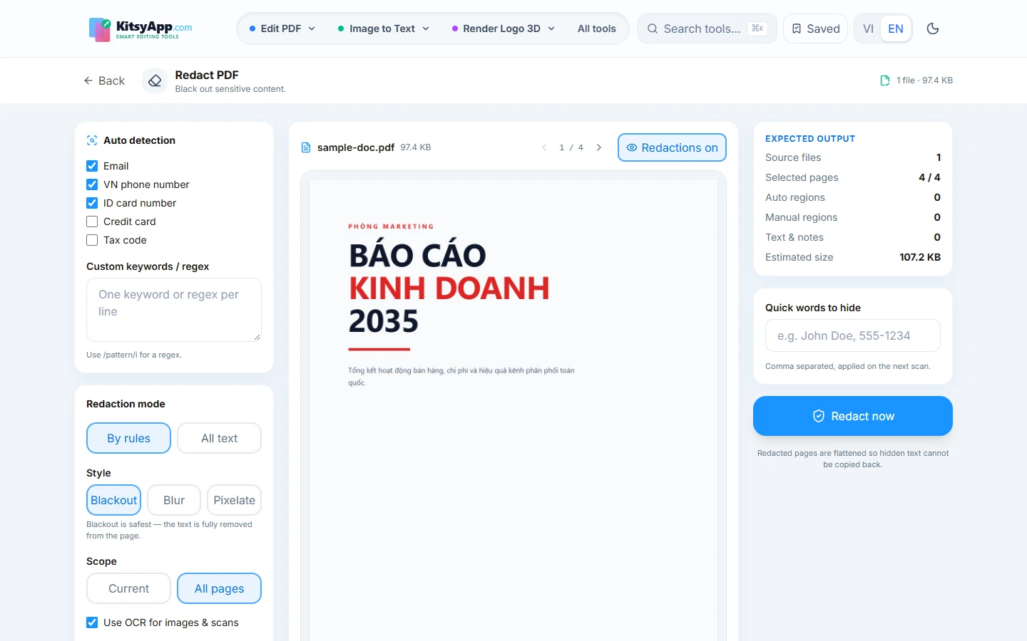Click the BÁO CÁO KINH DOANH page preview
The height and width of the screenshot is (641, 1027).
coord(513,410)
